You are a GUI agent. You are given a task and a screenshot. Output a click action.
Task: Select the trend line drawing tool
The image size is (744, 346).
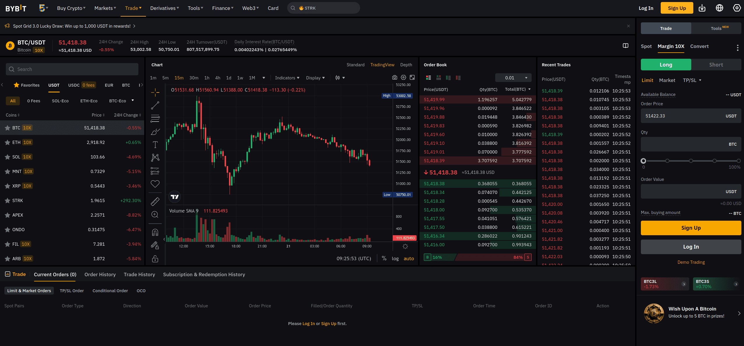(155, 105)
